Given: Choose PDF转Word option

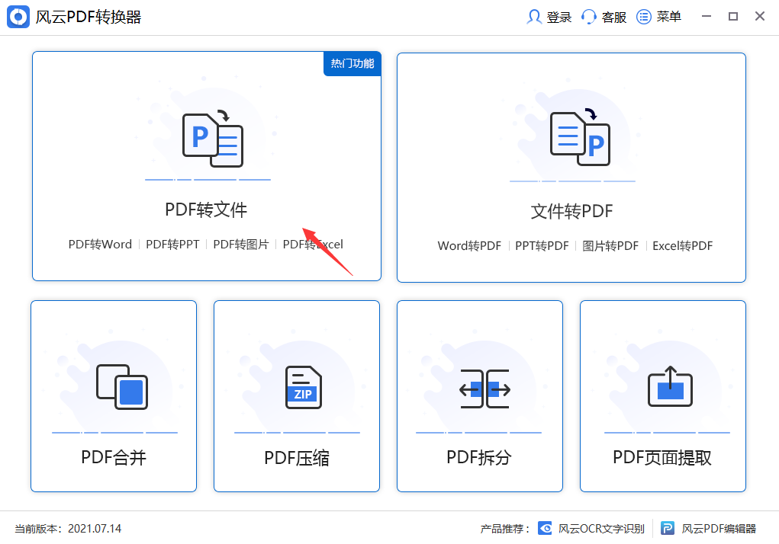Looking at the screenshot, I should point(101,245).
